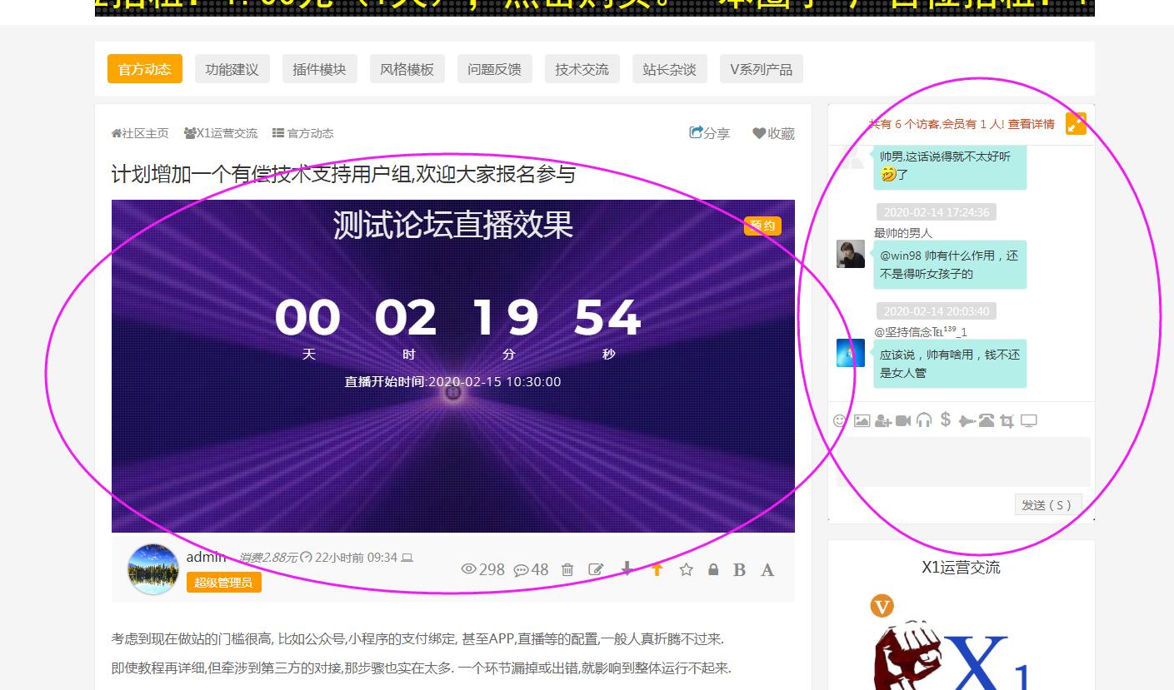Viewport: 1174px width, 690px height.
Task: Click the 22小时前 09:34 post time
Action: tap(356, 558)
